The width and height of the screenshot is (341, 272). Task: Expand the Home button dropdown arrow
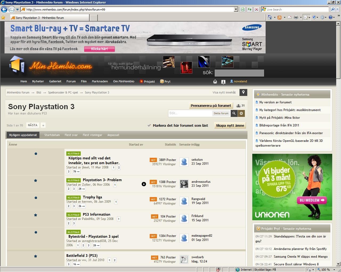274,18
